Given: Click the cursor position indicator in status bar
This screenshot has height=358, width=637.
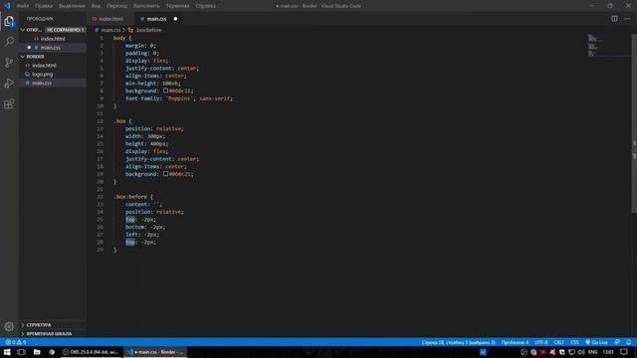Looking at the screenshot, I should coord(458,342).
